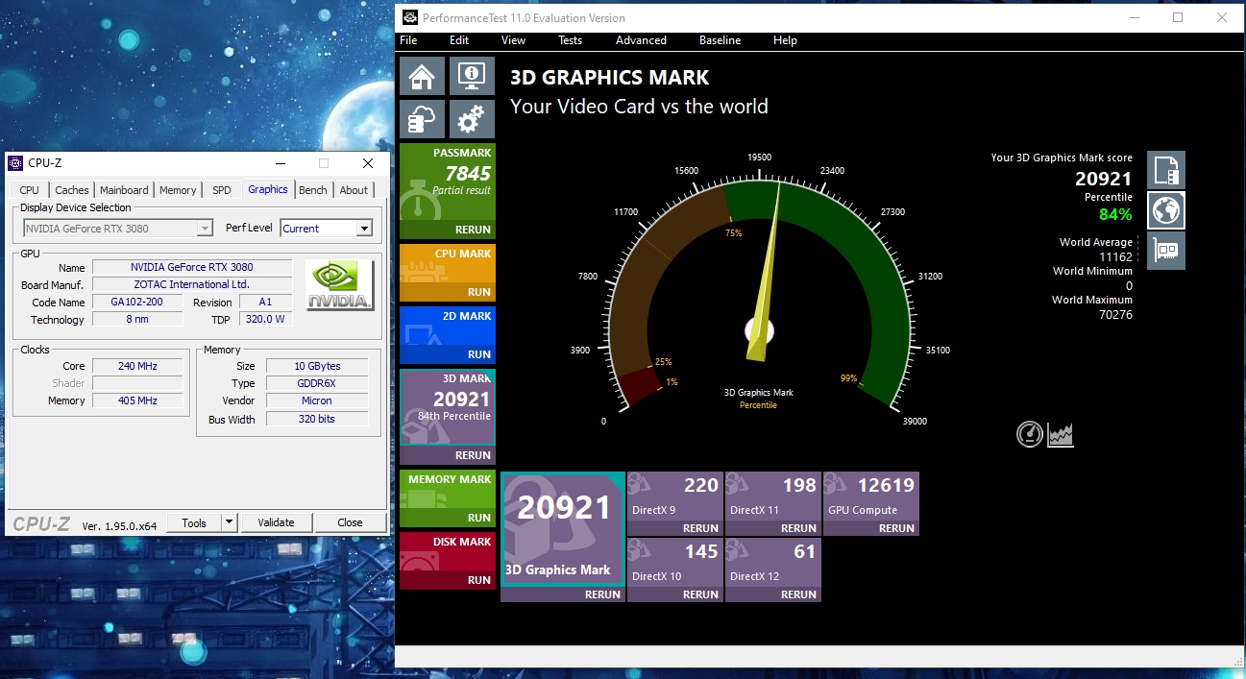Click the World Maximum 70276 value

point(1115,314)
